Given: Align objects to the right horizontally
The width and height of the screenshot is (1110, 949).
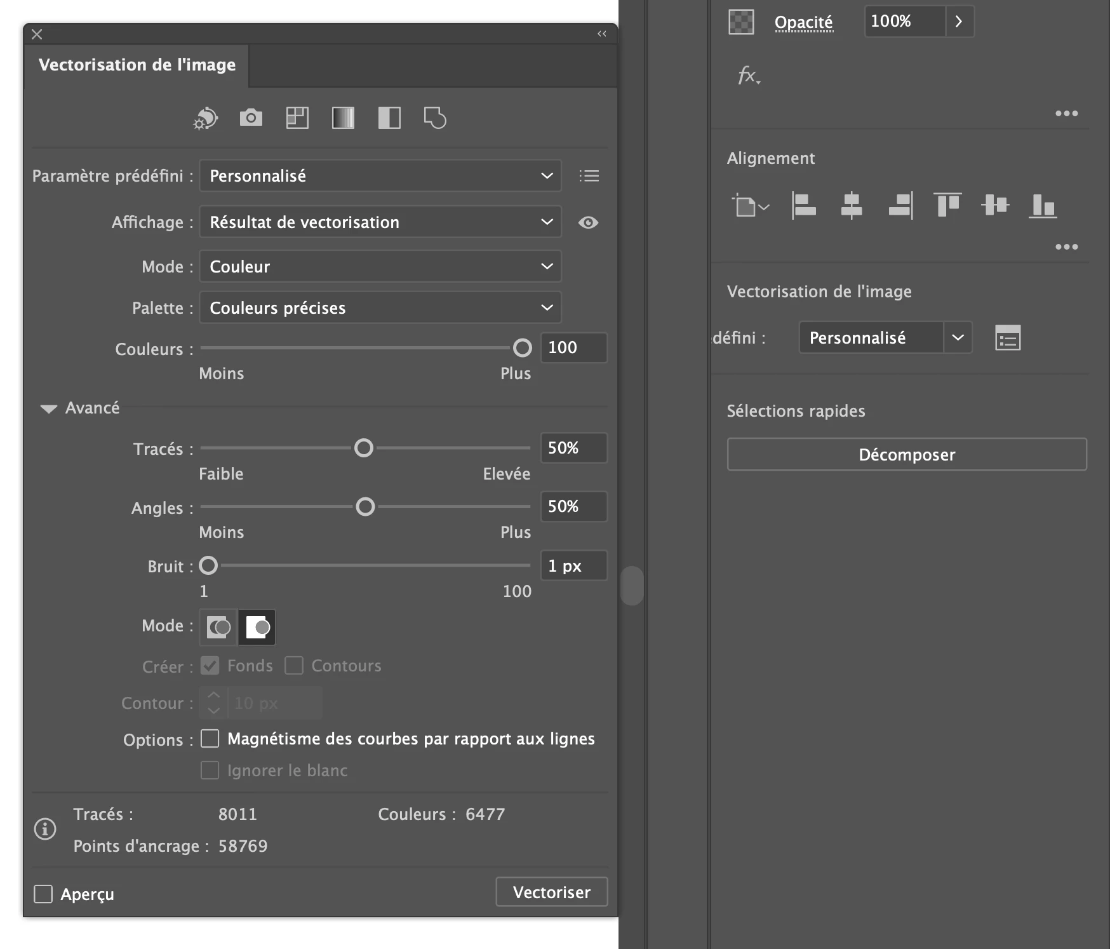Looking at the screenshot, I should pyautogui.click(x=900, y=205).
